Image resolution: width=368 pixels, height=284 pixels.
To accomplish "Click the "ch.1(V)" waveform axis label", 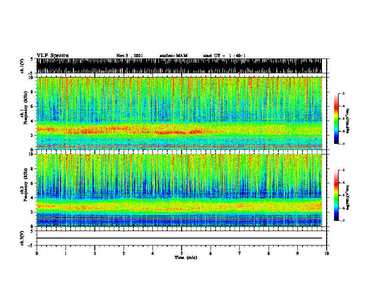I will click(22, 66).
